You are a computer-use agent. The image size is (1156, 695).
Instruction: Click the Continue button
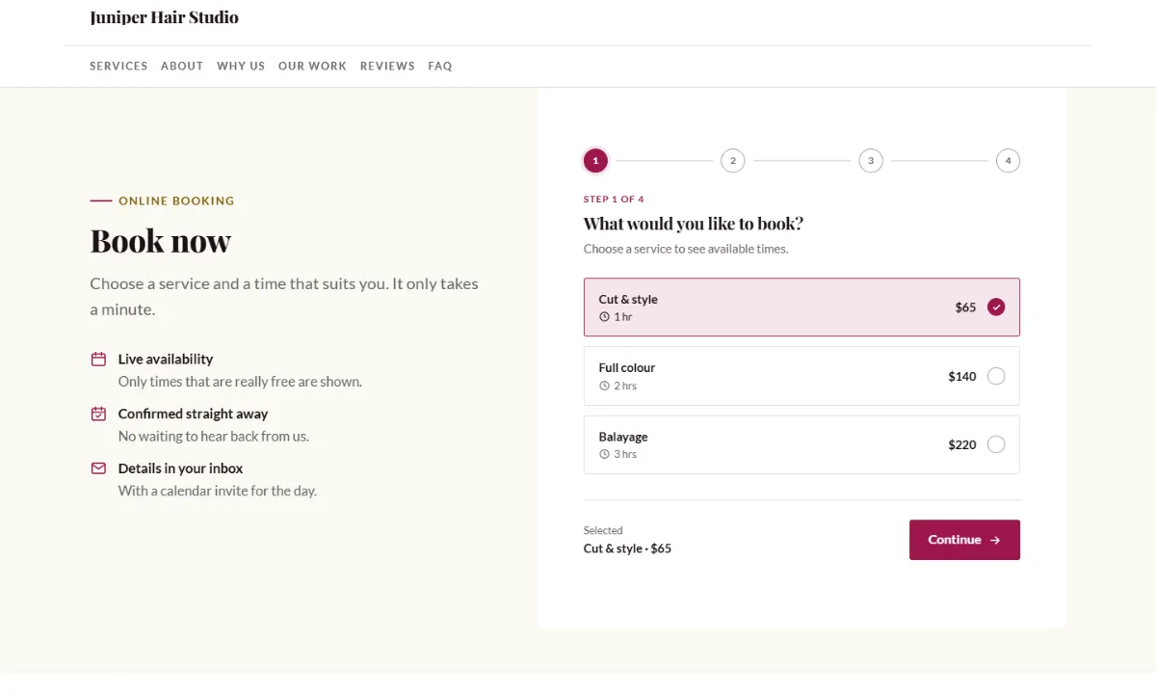click(964, 540)
